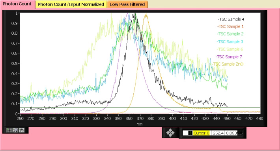Click the TSC Sample ZnO legend entry
This screenshot has height=151, width=280.
228,64
